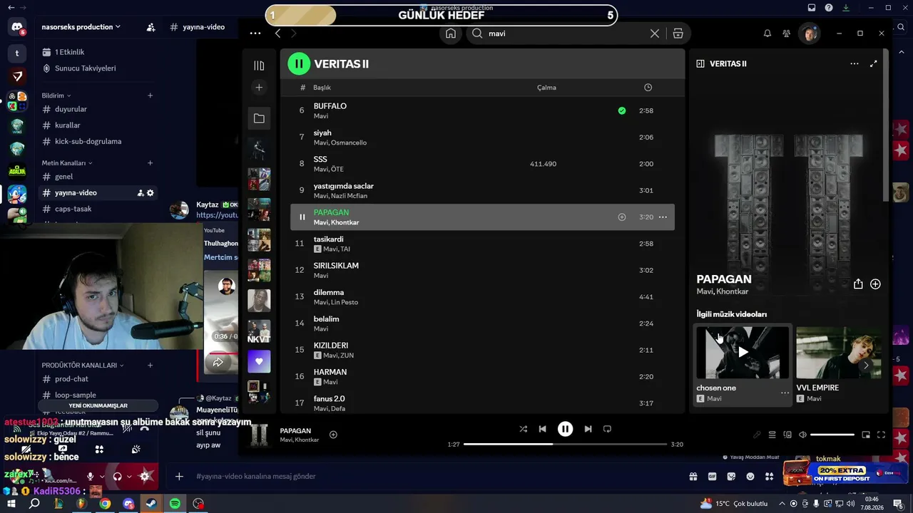Open PAPAGAN album cover in player bar

(259, 435)
